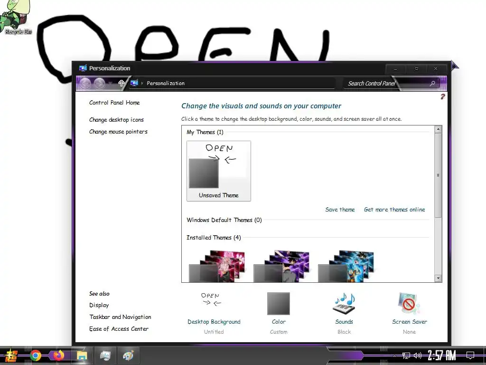Open the Recycle Bin desktop icon
The image size is (486, 365).
(x=18, y=17)
